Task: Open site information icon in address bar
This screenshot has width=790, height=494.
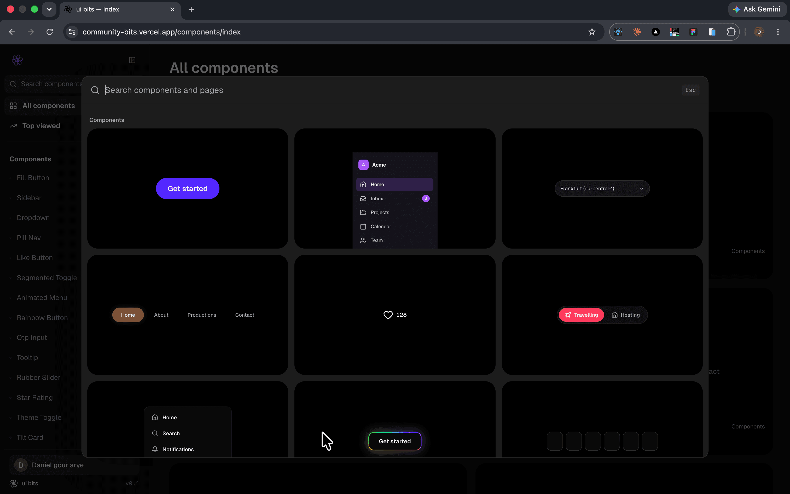Action: pos(72,32)
